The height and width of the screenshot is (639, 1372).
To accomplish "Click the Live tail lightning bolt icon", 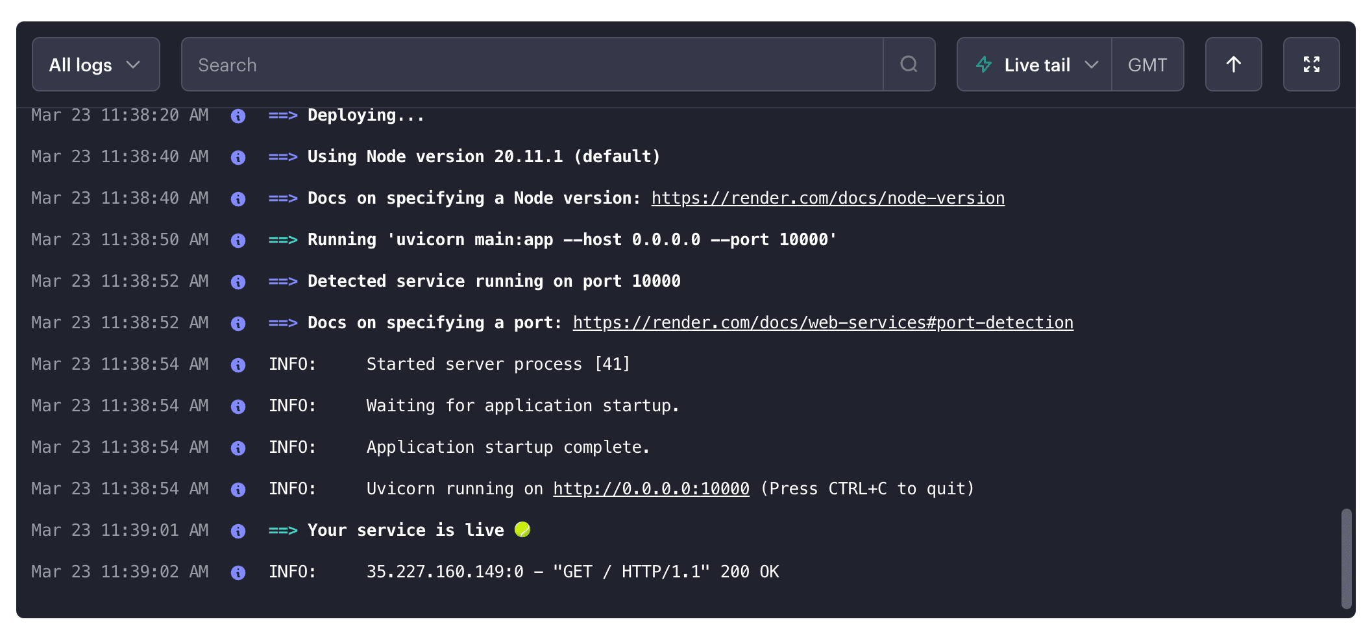I will point(984,64).
